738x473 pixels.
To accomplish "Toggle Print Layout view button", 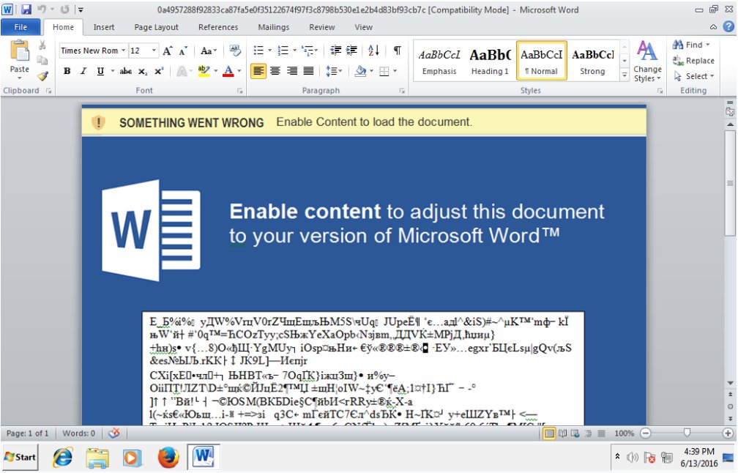I will tap(549, 433).
